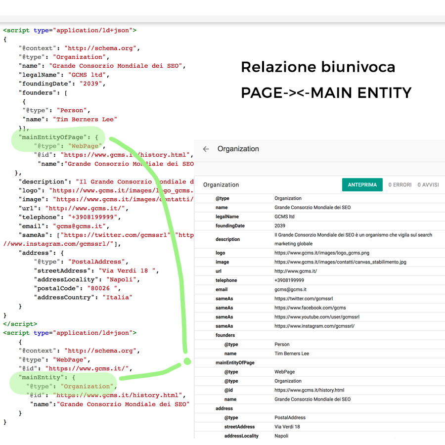Click the telephone value +3908199999
The height and width of the screenshot is (445, 445).
[x=289, y=280]
